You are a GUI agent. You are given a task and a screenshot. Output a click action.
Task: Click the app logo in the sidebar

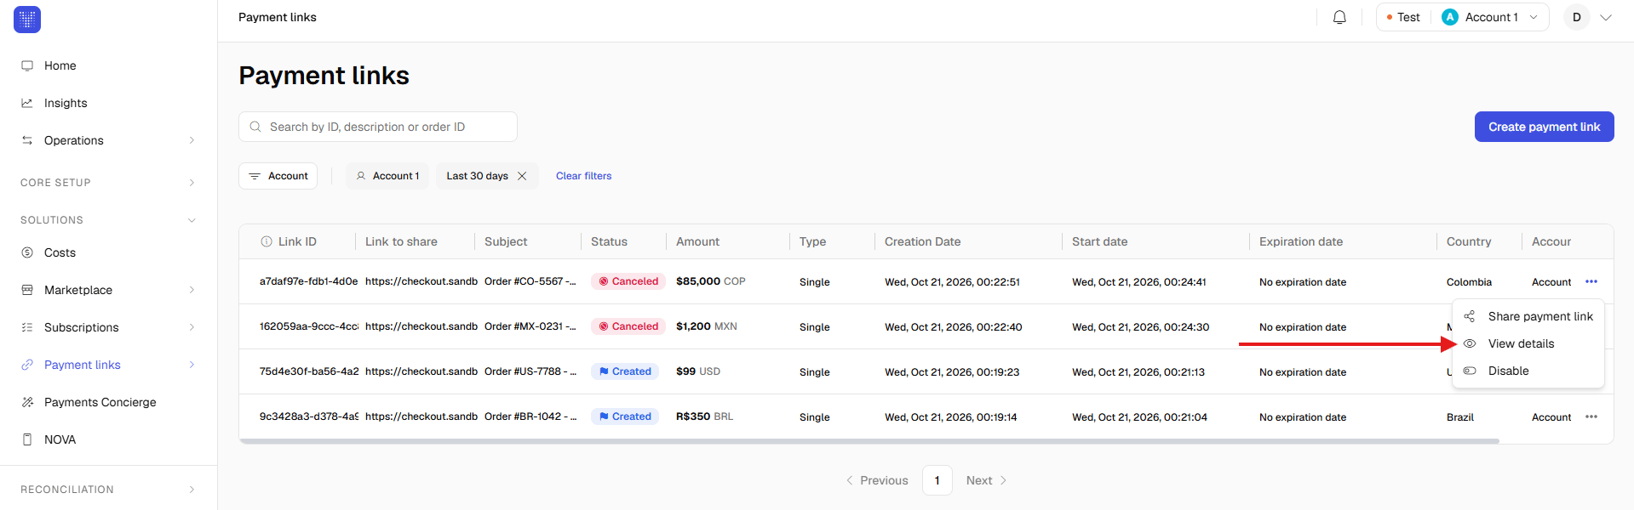click(27, 19)
